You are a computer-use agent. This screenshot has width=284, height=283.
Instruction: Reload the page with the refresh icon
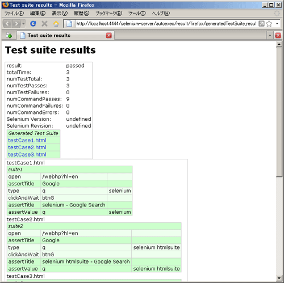[33, 24]
